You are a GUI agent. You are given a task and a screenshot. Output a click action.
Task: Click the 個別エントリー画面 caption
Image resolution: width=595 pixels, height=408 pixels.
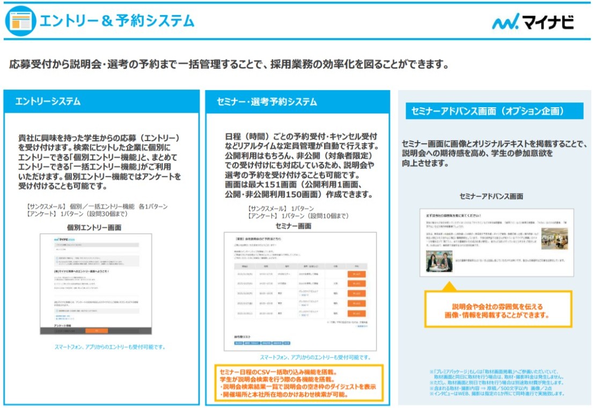pyautogui.click(x=94, y=227)
